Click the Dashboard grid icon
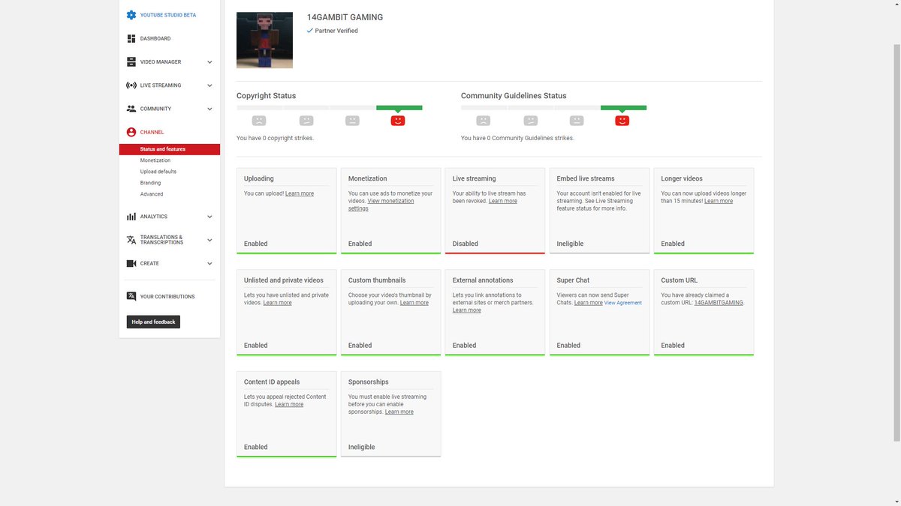901x506 pixels. [131, 38]
